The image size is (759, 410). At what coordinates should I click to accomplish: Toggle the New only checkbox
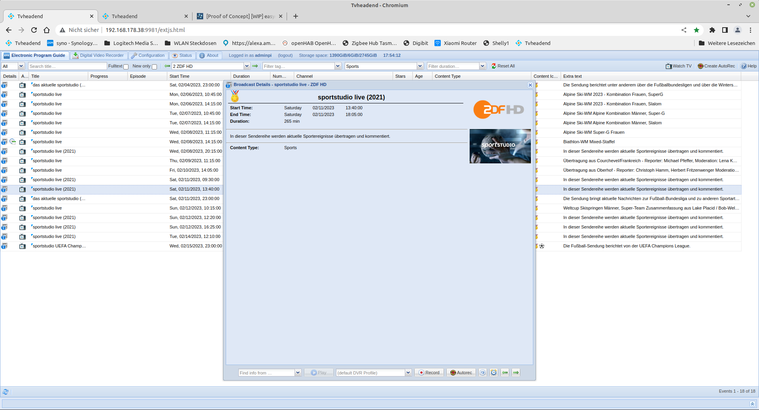(155, 67)
